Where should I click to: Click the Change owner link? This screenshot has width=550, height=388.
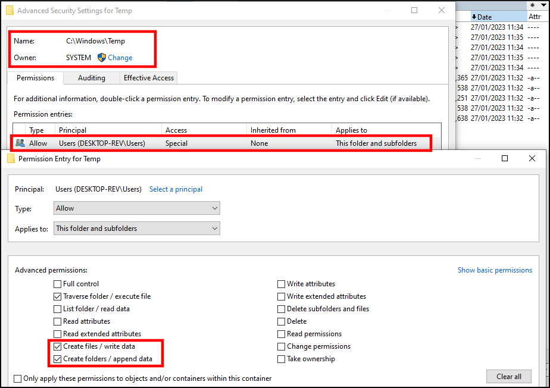click(x=119, y=58)
